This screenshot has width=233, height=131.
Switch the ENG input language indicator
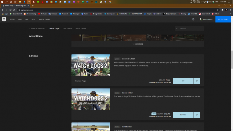(x=217, y=2)
